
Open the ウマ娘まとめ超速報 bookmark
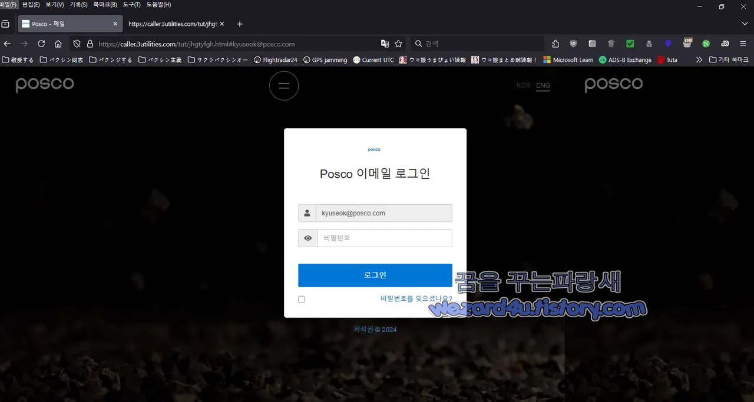pos(504,59)
